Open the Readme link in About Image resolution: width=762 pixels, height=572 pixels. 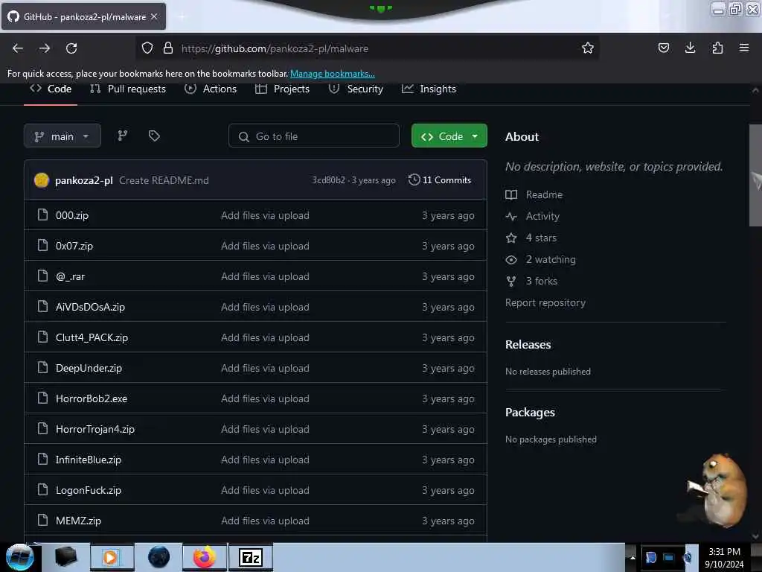click(x=544, y=194)
